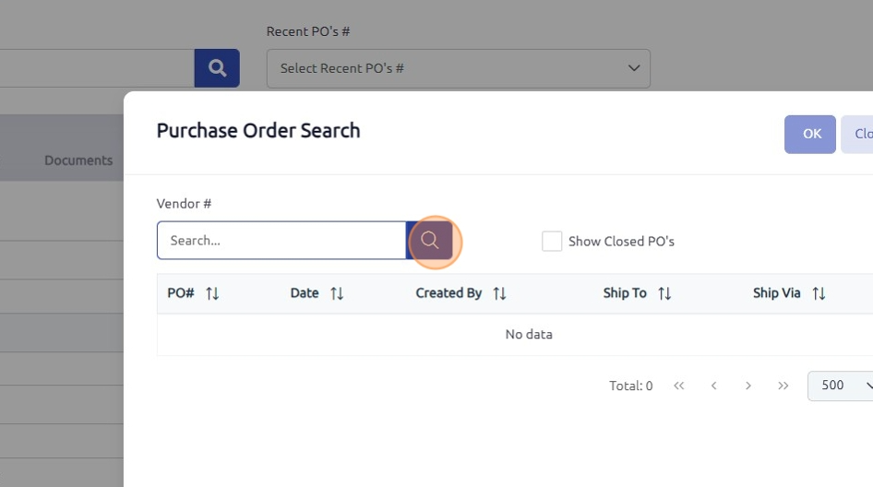Image resolution: width=873 pixels, height=487 pixels.
Task: Jump to the last results page
Action: [783, 386]
